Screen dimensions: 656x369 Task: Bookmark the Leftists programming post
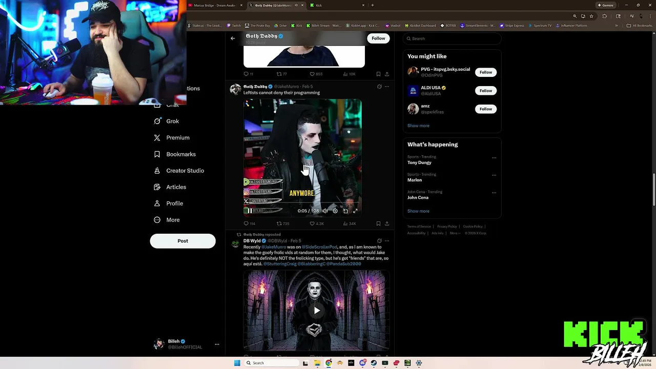pos(378,223)
